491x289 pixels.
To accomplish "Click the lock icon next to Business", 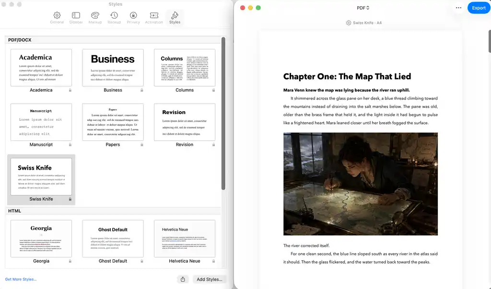I will click(142, 90).
